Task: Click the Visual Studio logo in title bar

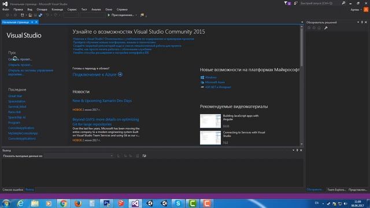Action: pos(5,4)
